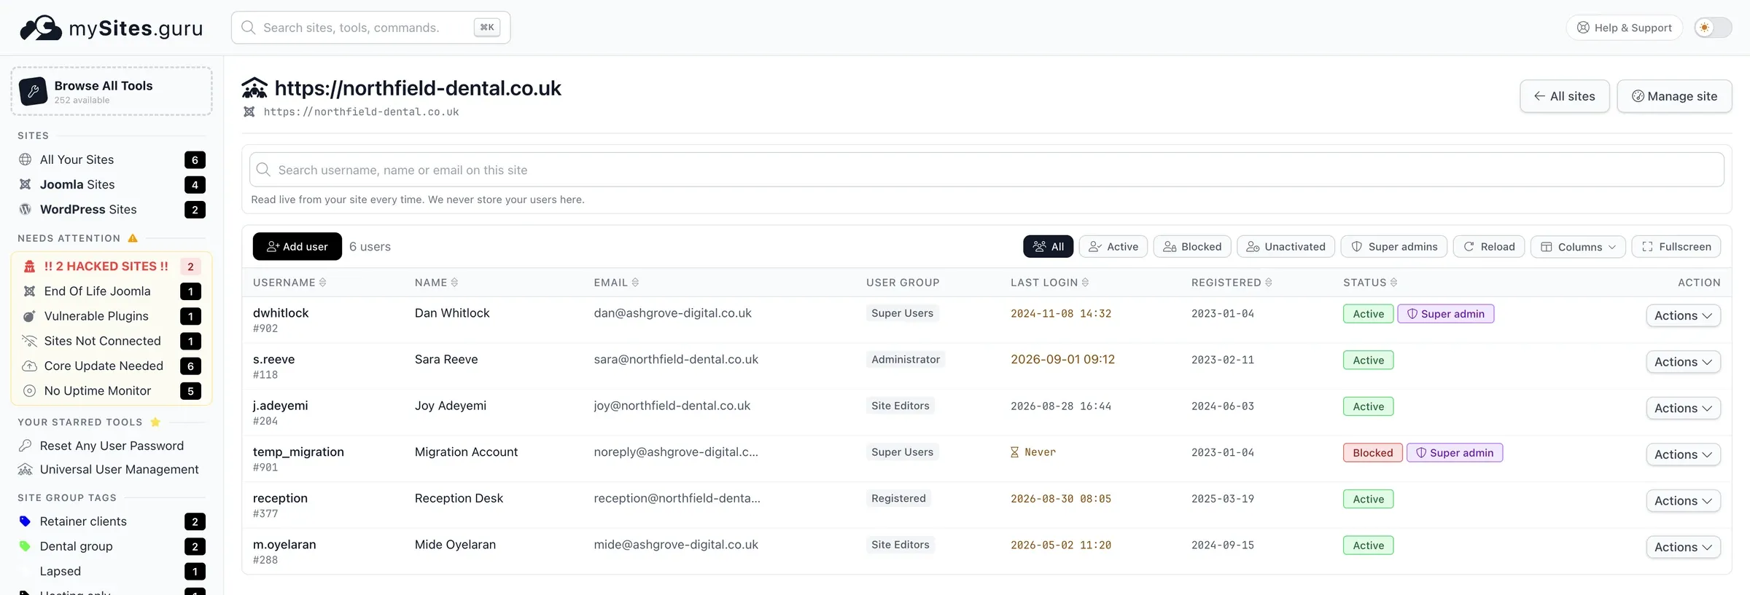
Task: Select the All users filter
Action: 1049,247
